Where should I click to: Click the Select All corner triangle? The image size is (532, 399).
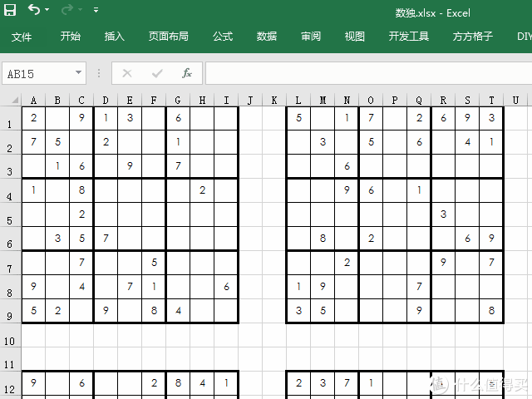(15, 100)
